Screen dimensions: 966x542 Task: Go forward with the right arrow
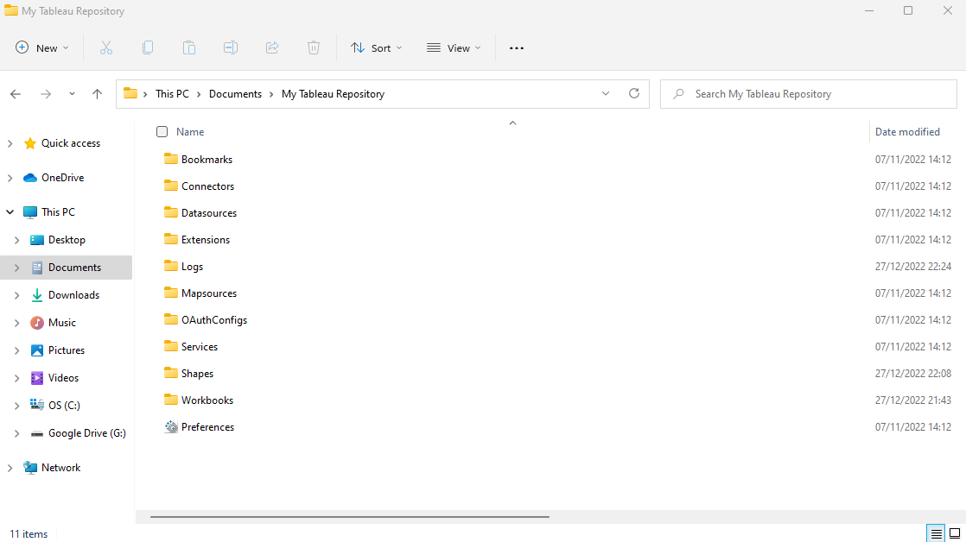[x=46, y=94]
